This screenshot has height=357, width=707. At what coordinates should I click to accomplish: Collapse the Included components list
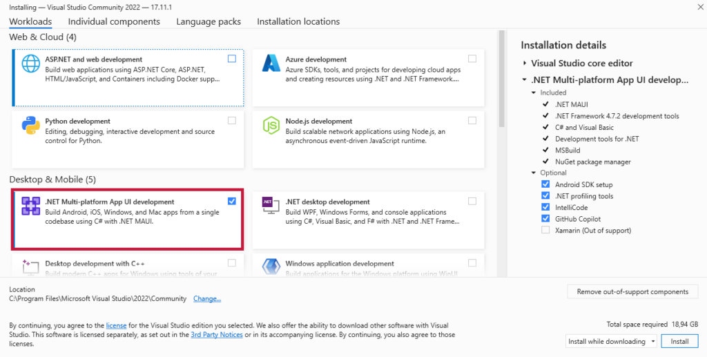[533, 93]
